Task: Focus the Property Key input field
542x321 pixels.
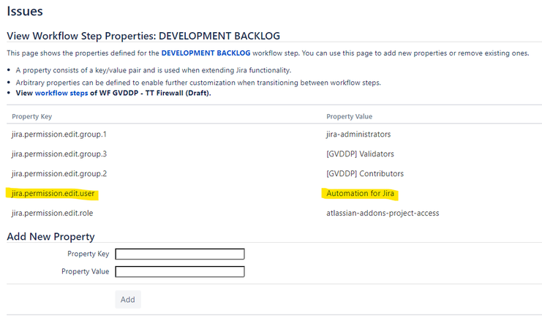Action: pos(180,254)
